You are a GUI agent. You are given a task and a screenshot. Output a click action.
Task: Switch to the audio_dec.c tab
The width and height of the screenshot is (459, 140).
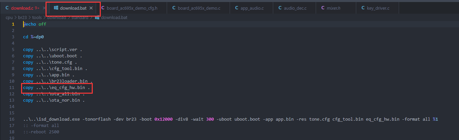pyautogui.click(x=295, y=8)
